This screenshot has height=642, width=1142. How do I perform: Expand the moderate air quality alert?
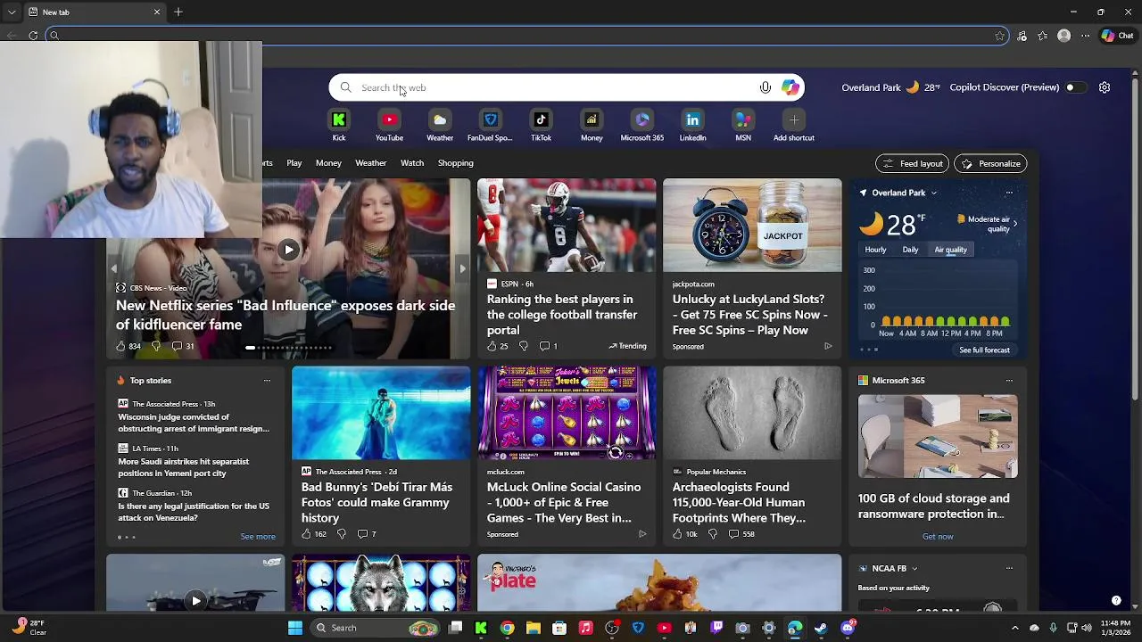(1014, 224)
